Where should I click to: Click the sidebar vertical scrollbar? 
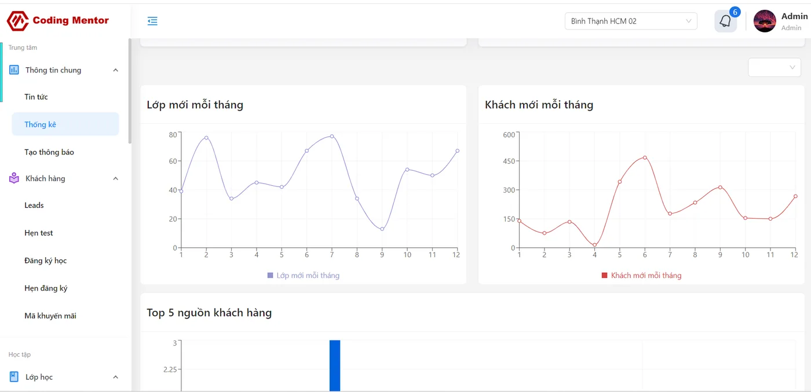[130, 91]
